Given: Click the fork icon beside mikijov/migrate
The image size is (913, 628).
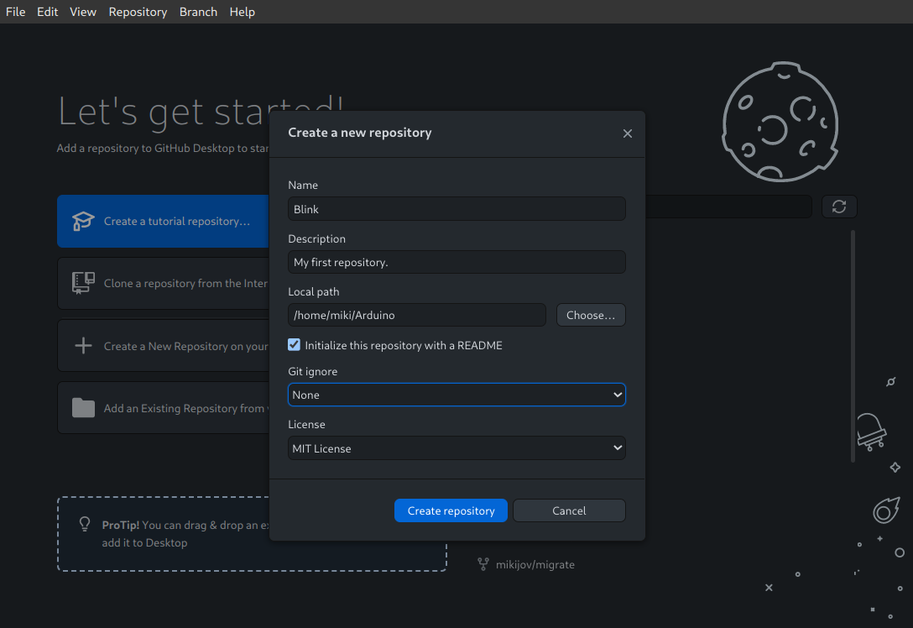Looking at the screenshot, I should (x=483, y=564).
